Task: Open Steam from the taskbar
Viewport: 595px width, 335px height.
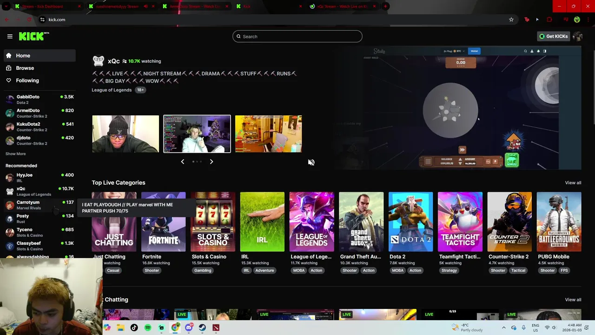Action: pos(202,328)
